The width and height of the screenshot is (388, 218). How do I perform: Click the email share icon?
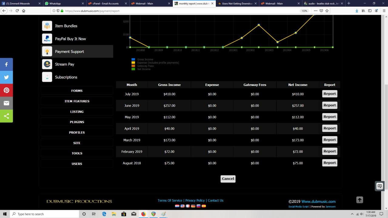pos(6,103)
